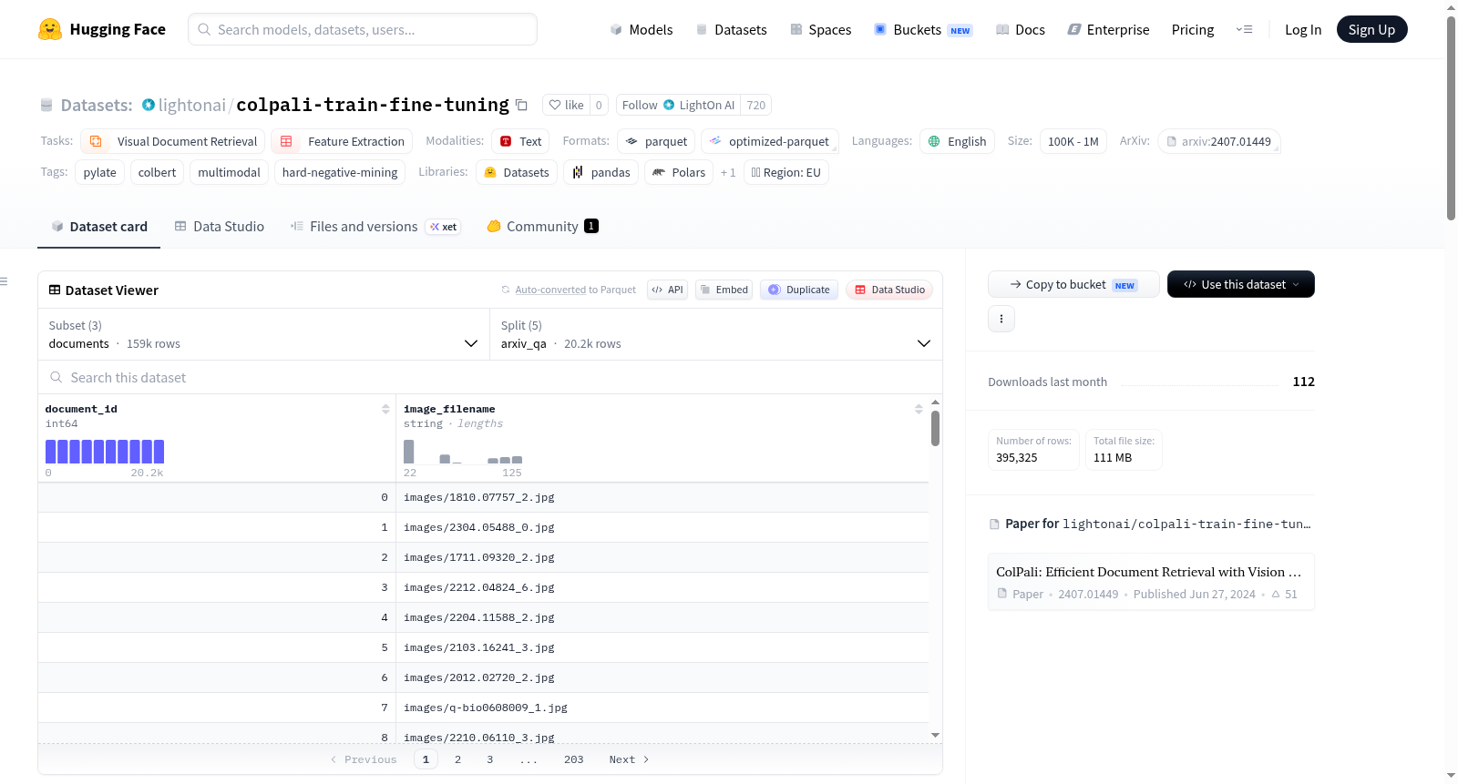The height and width of the screenshot is (784, 1458).
Task: Click the Log In link
Action: pos(1303,29)
